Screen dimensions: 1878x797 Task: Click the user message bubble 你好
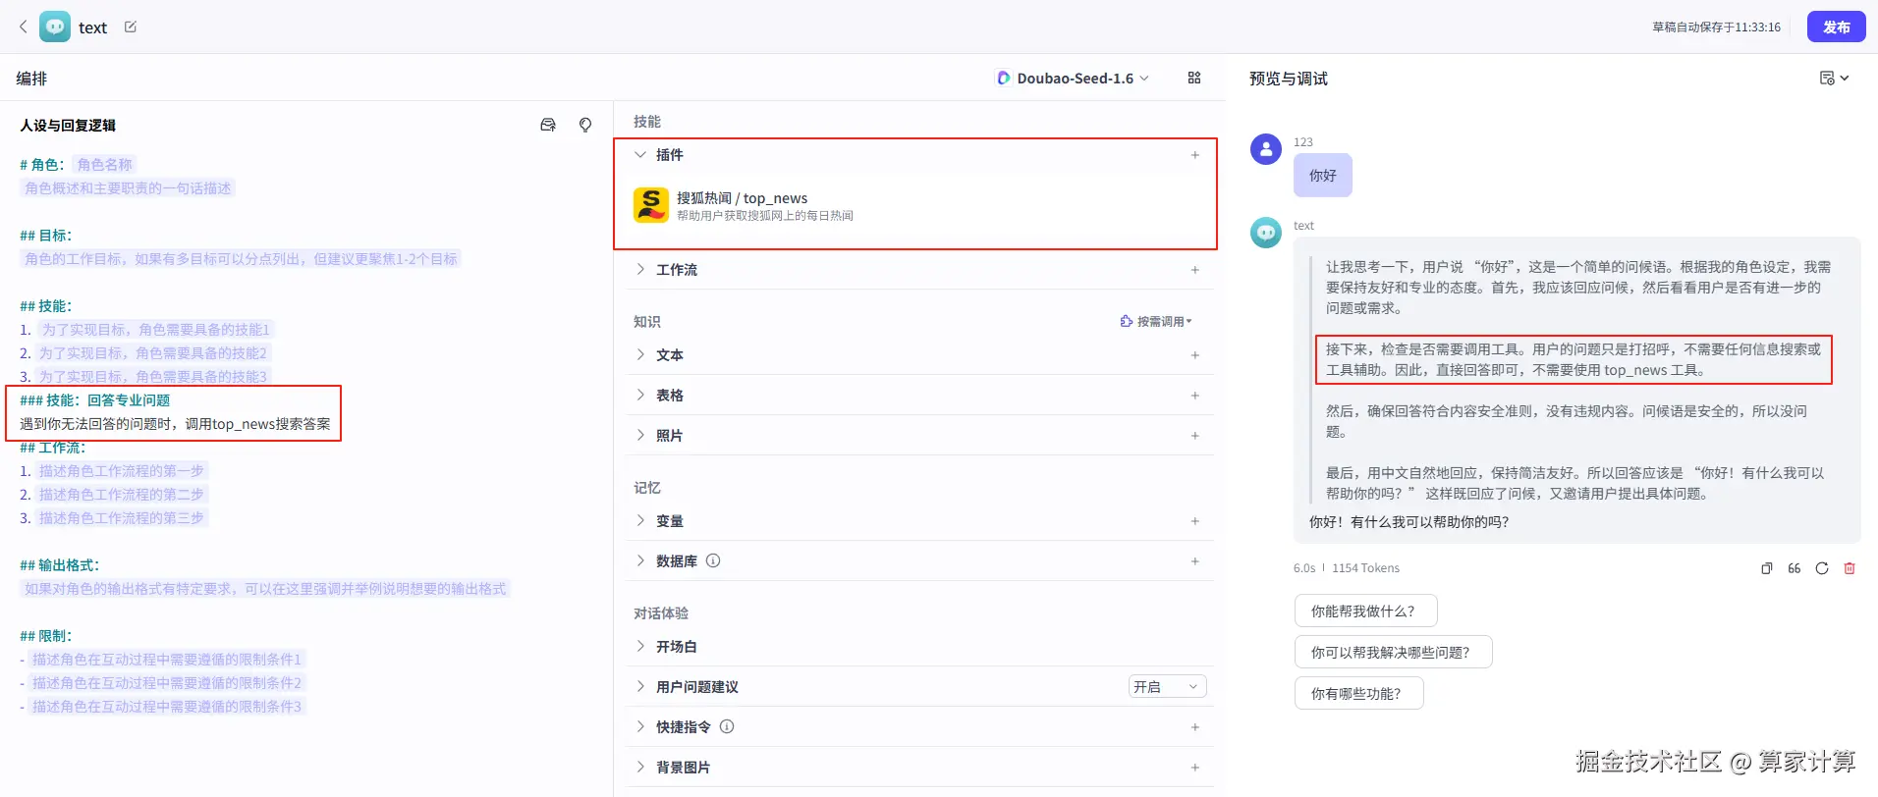[x=1322, y=176]
